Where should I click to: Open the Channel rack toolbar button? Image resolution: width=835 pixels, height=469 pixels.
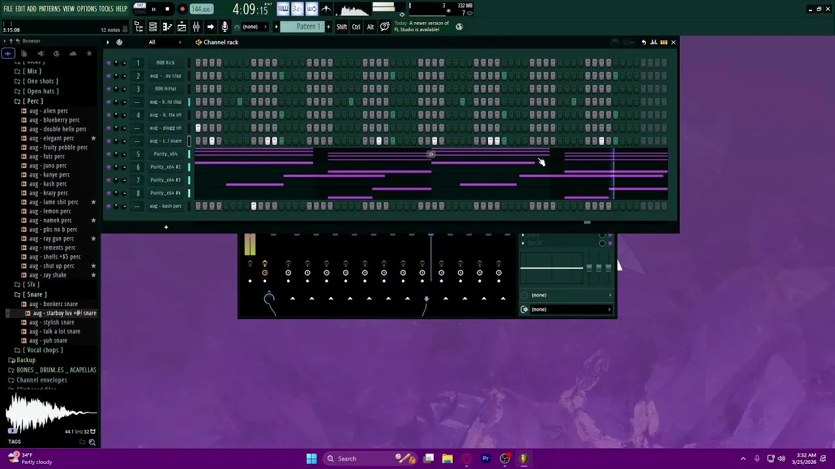point(153,27)
